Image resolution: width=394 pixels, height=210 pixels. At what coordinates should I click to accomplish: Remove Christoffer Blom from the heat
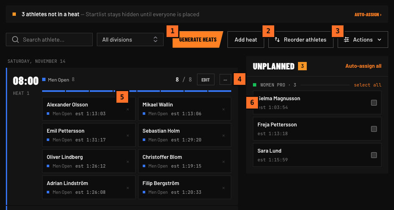click(x=223, y=162)
